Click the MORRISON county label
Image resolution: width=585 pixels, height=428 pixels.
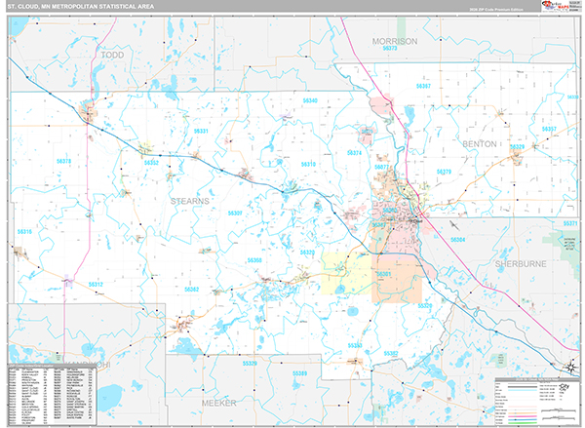tap(394, 41)
